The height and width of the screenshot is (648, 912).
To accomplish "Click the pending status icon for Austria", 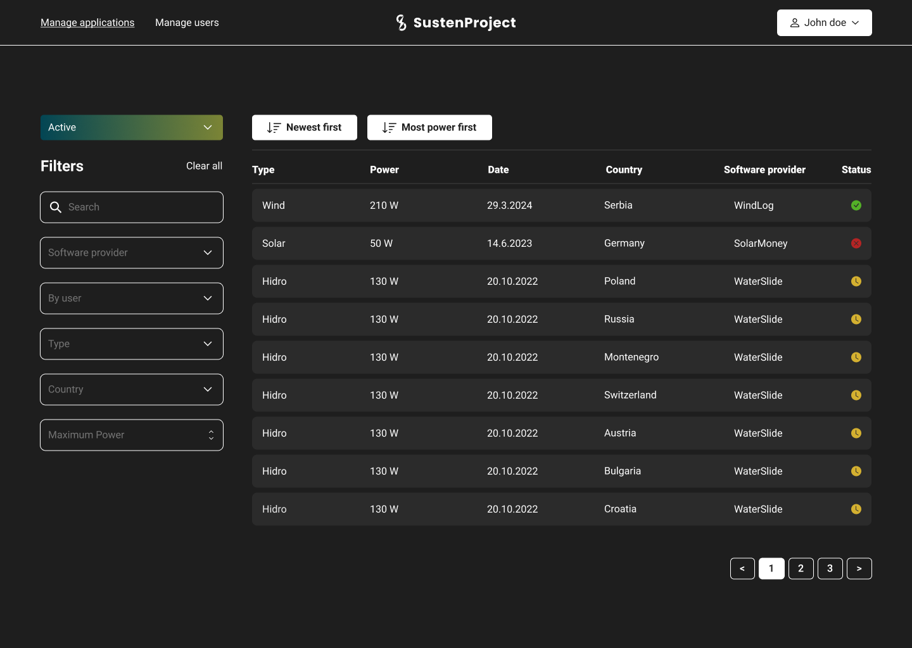I will pyautogui.click(x=856, y=433).
